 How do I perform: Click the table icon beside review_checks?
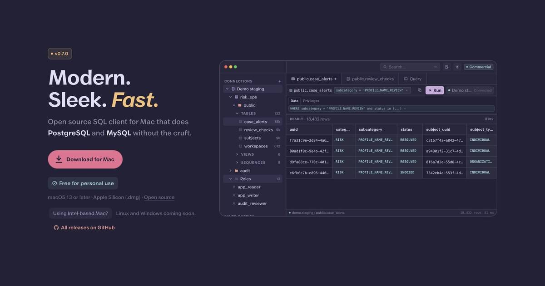240,130
